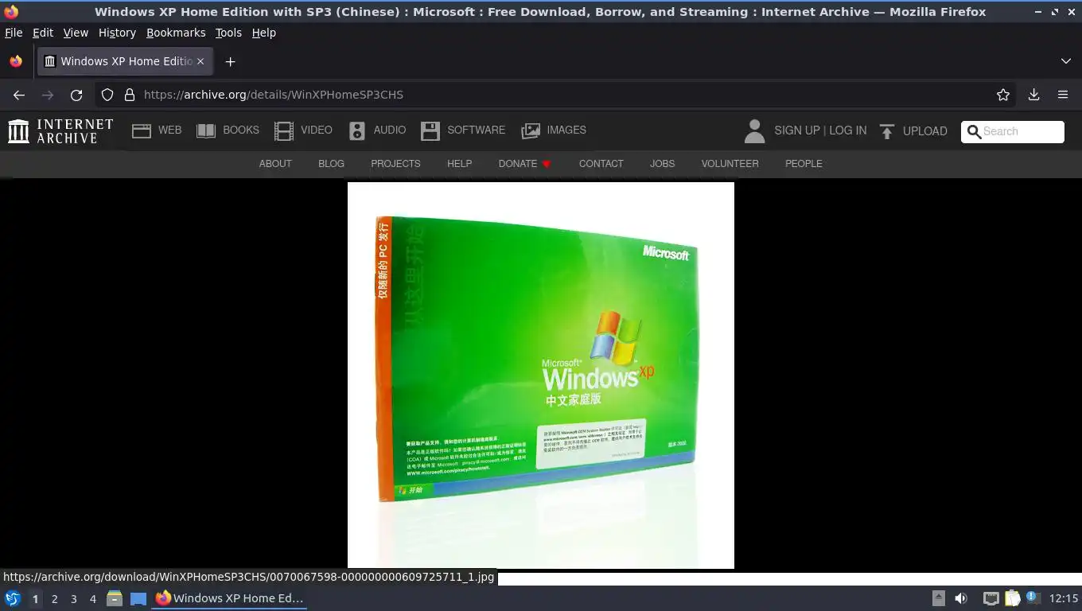1082x611 pixels.
Task: Click the volume speaker tray icon
Action: point(961,598)
